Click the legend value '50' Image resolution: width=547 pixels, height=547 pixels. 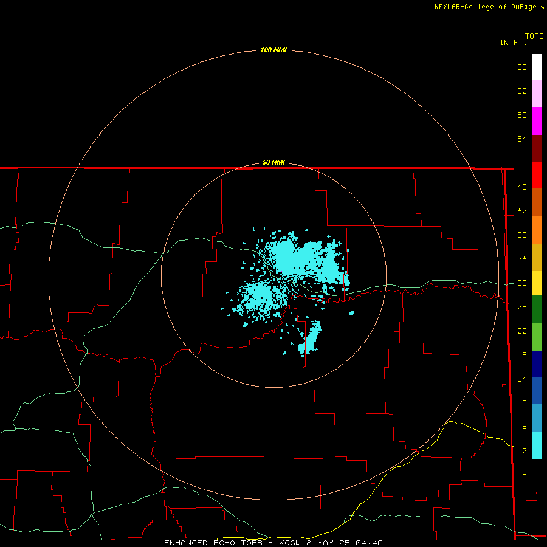(x=522, y=162)
